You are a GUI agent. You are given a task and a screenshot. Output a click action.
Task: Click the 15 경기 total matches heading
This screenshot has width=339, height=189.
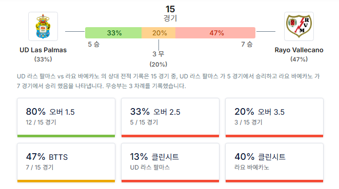point(170,13)
